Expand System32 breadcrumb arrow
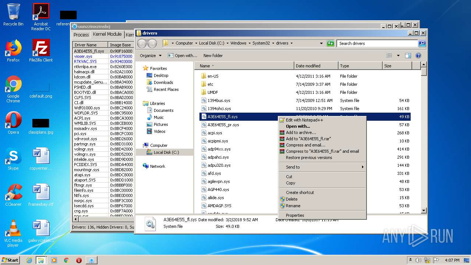 click(x=273, y=43)
